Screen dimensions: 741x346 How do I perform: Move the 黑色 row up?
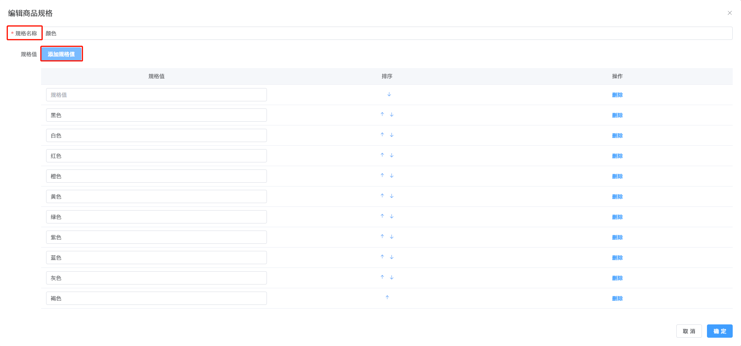pos(382,114)
